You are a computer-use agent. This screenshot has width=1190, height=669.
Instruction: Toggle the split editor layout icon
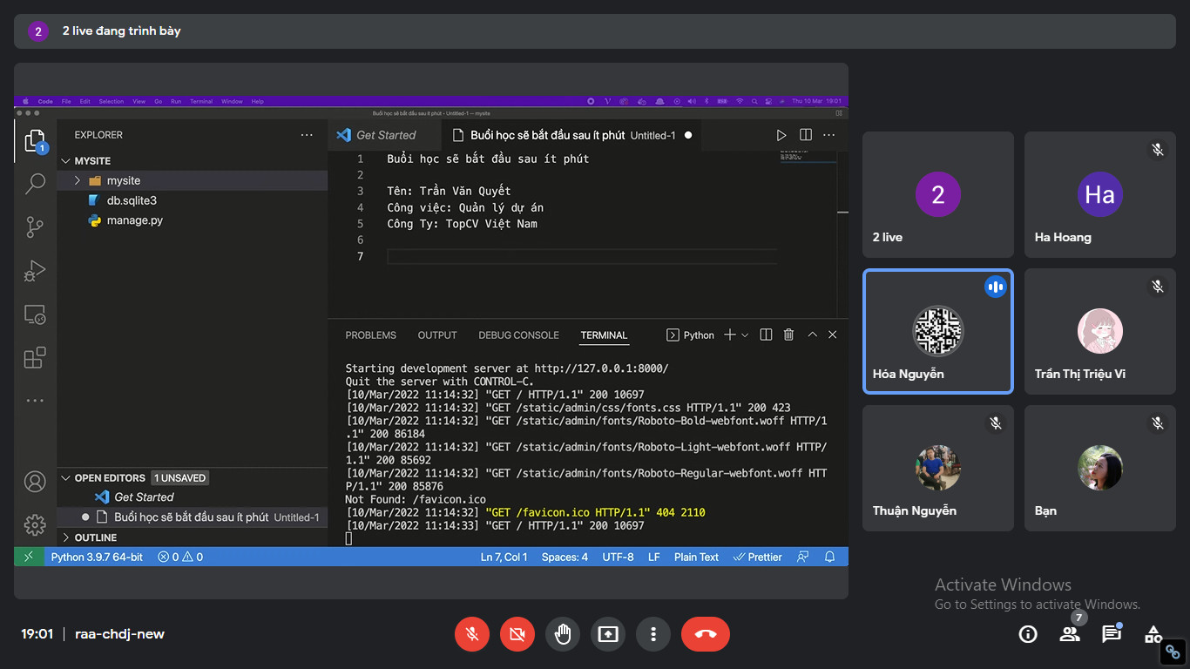point(806,135)
